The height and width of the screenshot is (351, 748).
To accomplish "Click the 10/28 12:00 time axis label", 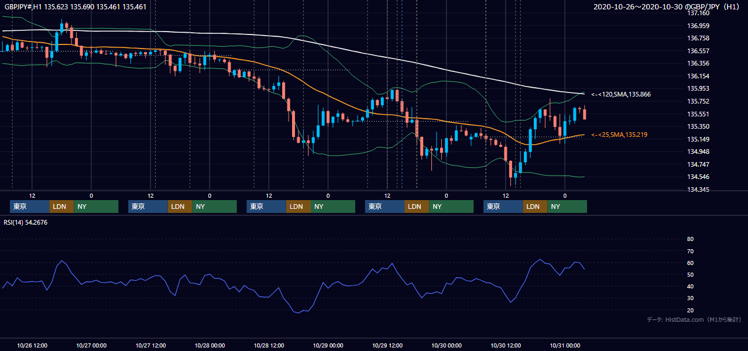I will (269, 346).
